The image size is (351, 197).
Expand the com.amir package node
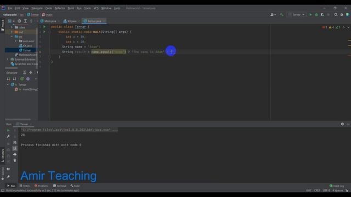coord(16,41)
